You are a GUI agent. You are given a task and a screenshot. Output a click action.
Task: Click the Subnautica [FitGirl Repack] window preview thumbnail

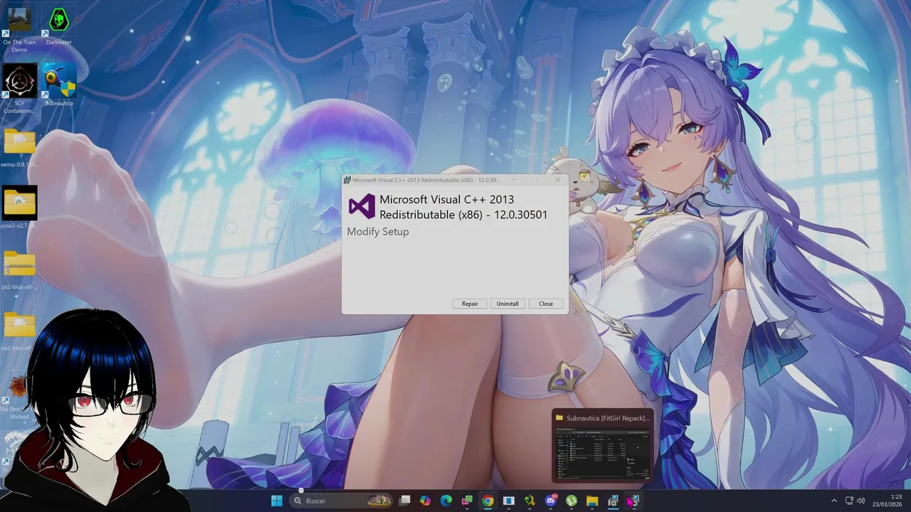(x=603, y=453)
